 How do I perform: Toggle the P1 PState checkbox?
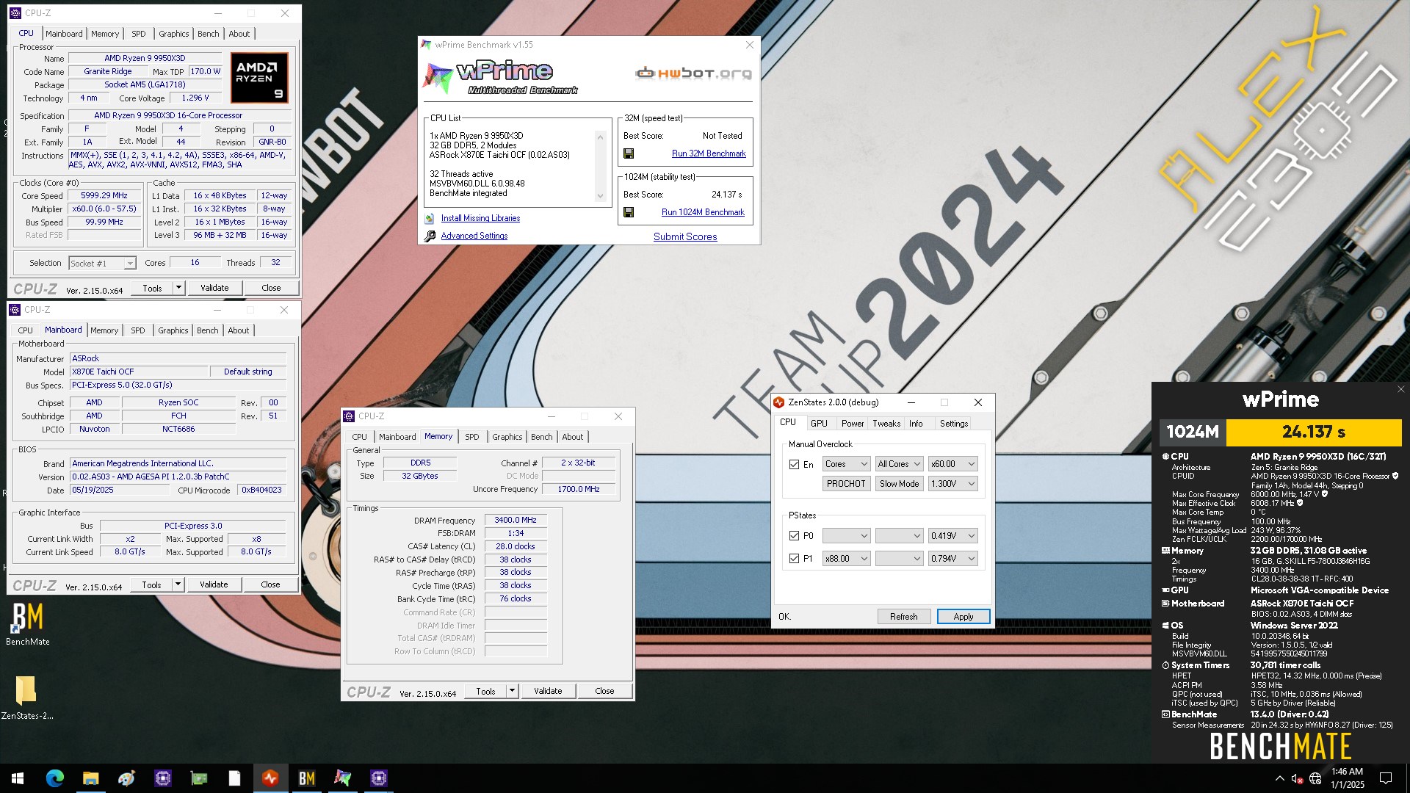pos(794,559)
